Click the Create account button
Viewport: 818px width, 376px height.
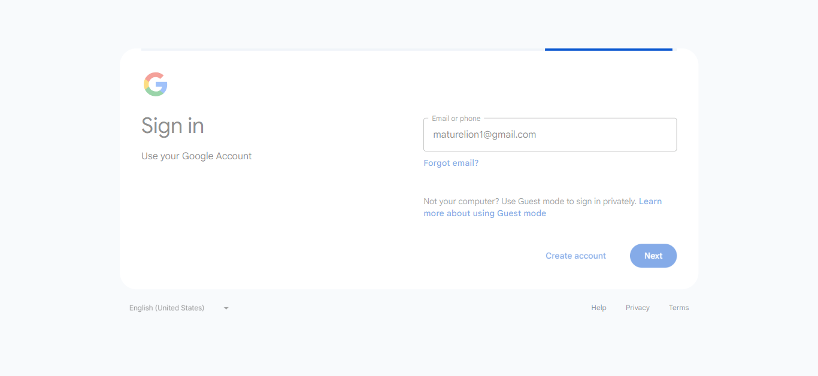(575, 256)
